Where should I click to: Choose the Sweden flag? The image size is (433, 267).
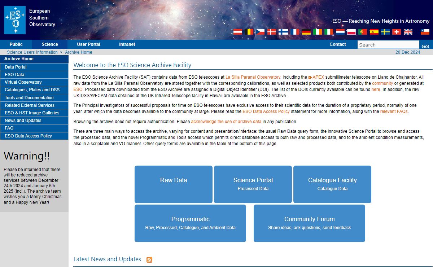(x=385, y=32)
